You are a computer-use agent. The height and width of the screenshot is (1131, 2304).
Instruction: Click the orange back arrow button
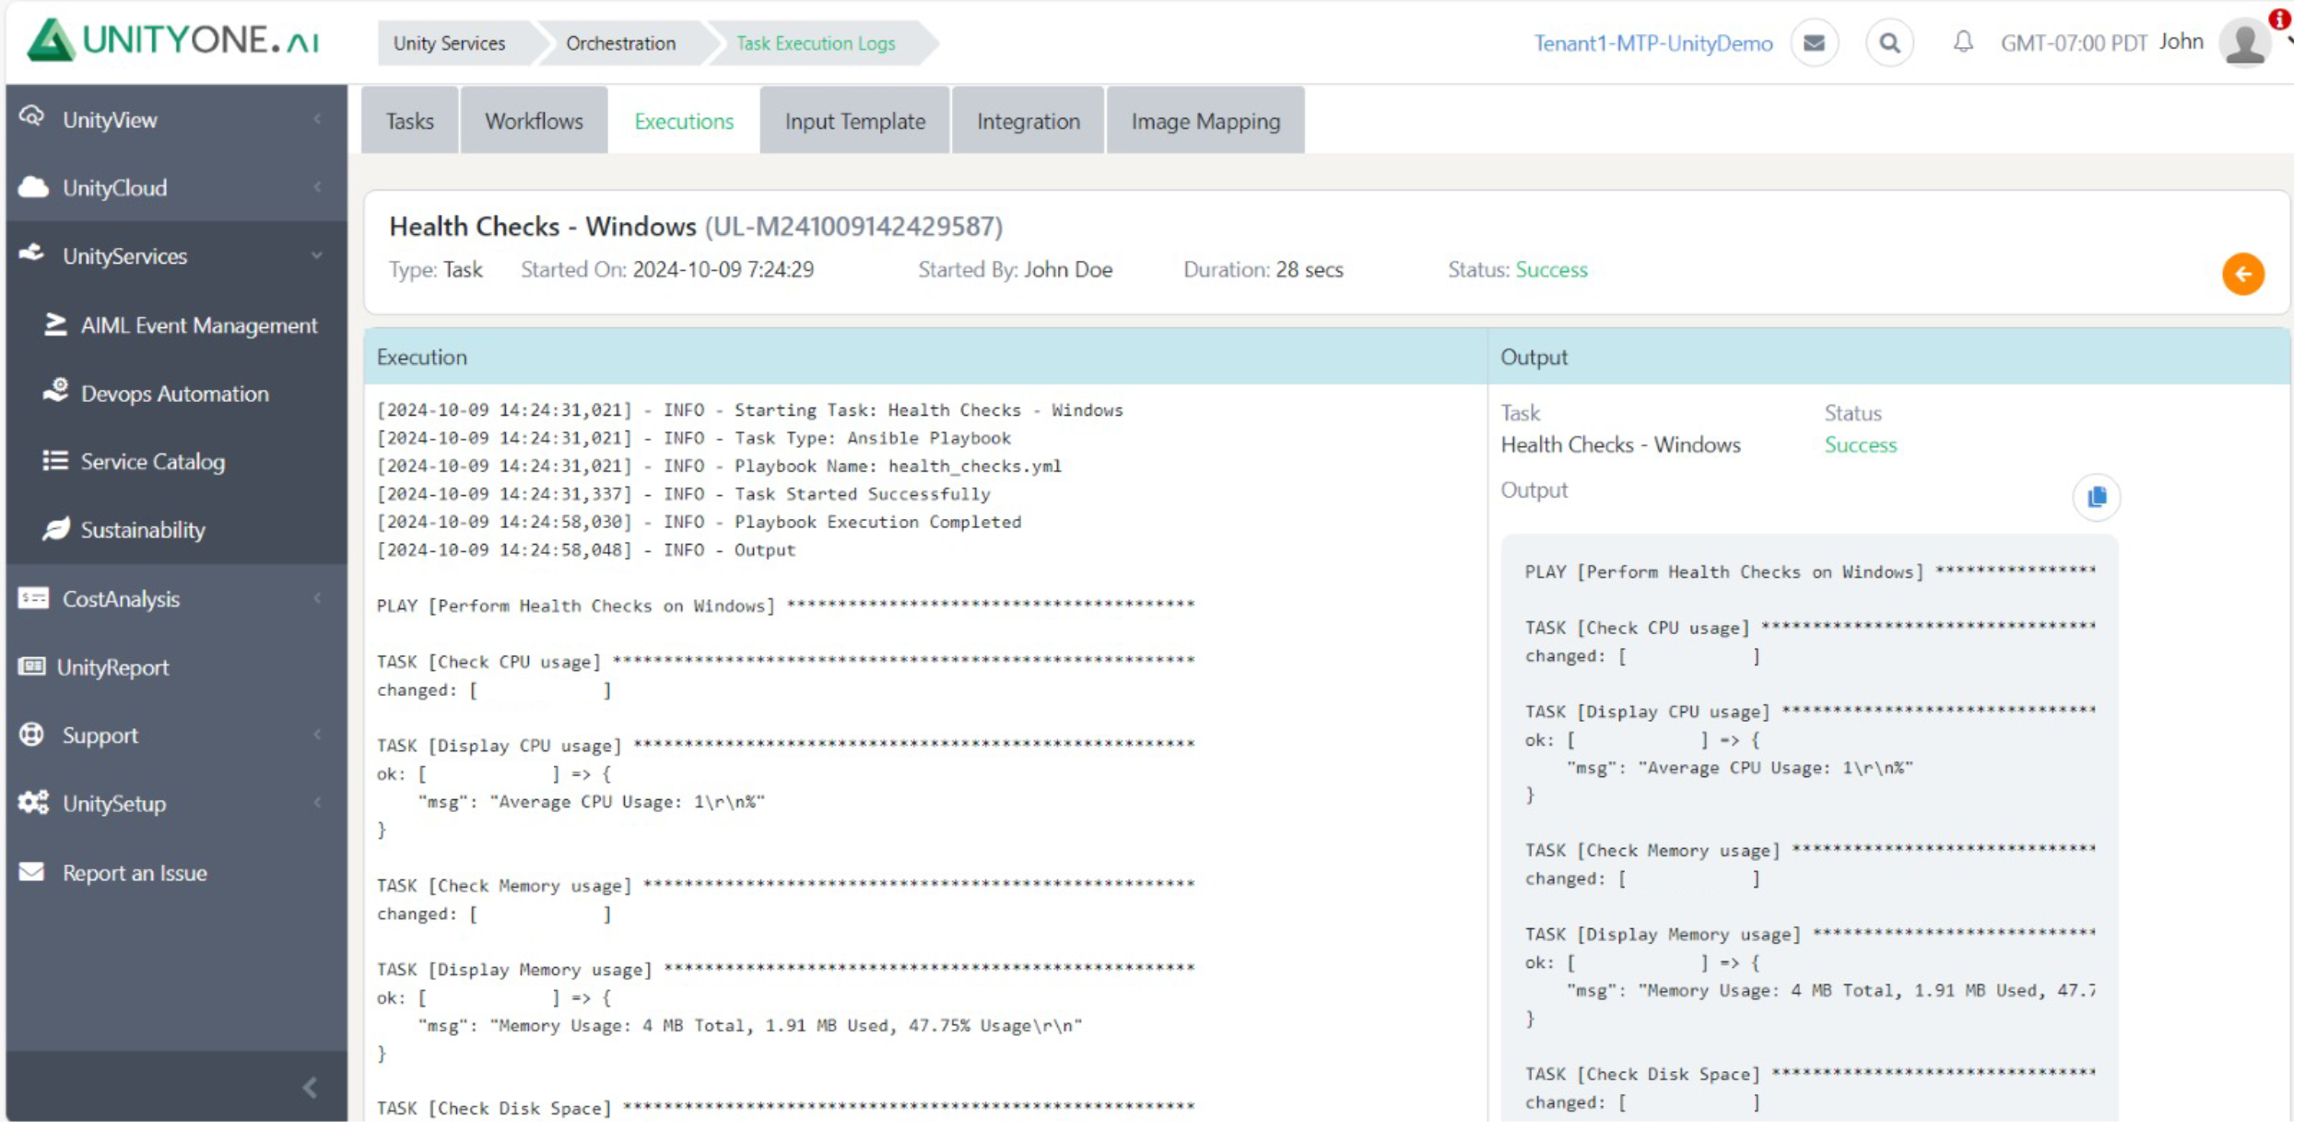coord(2242,274)
